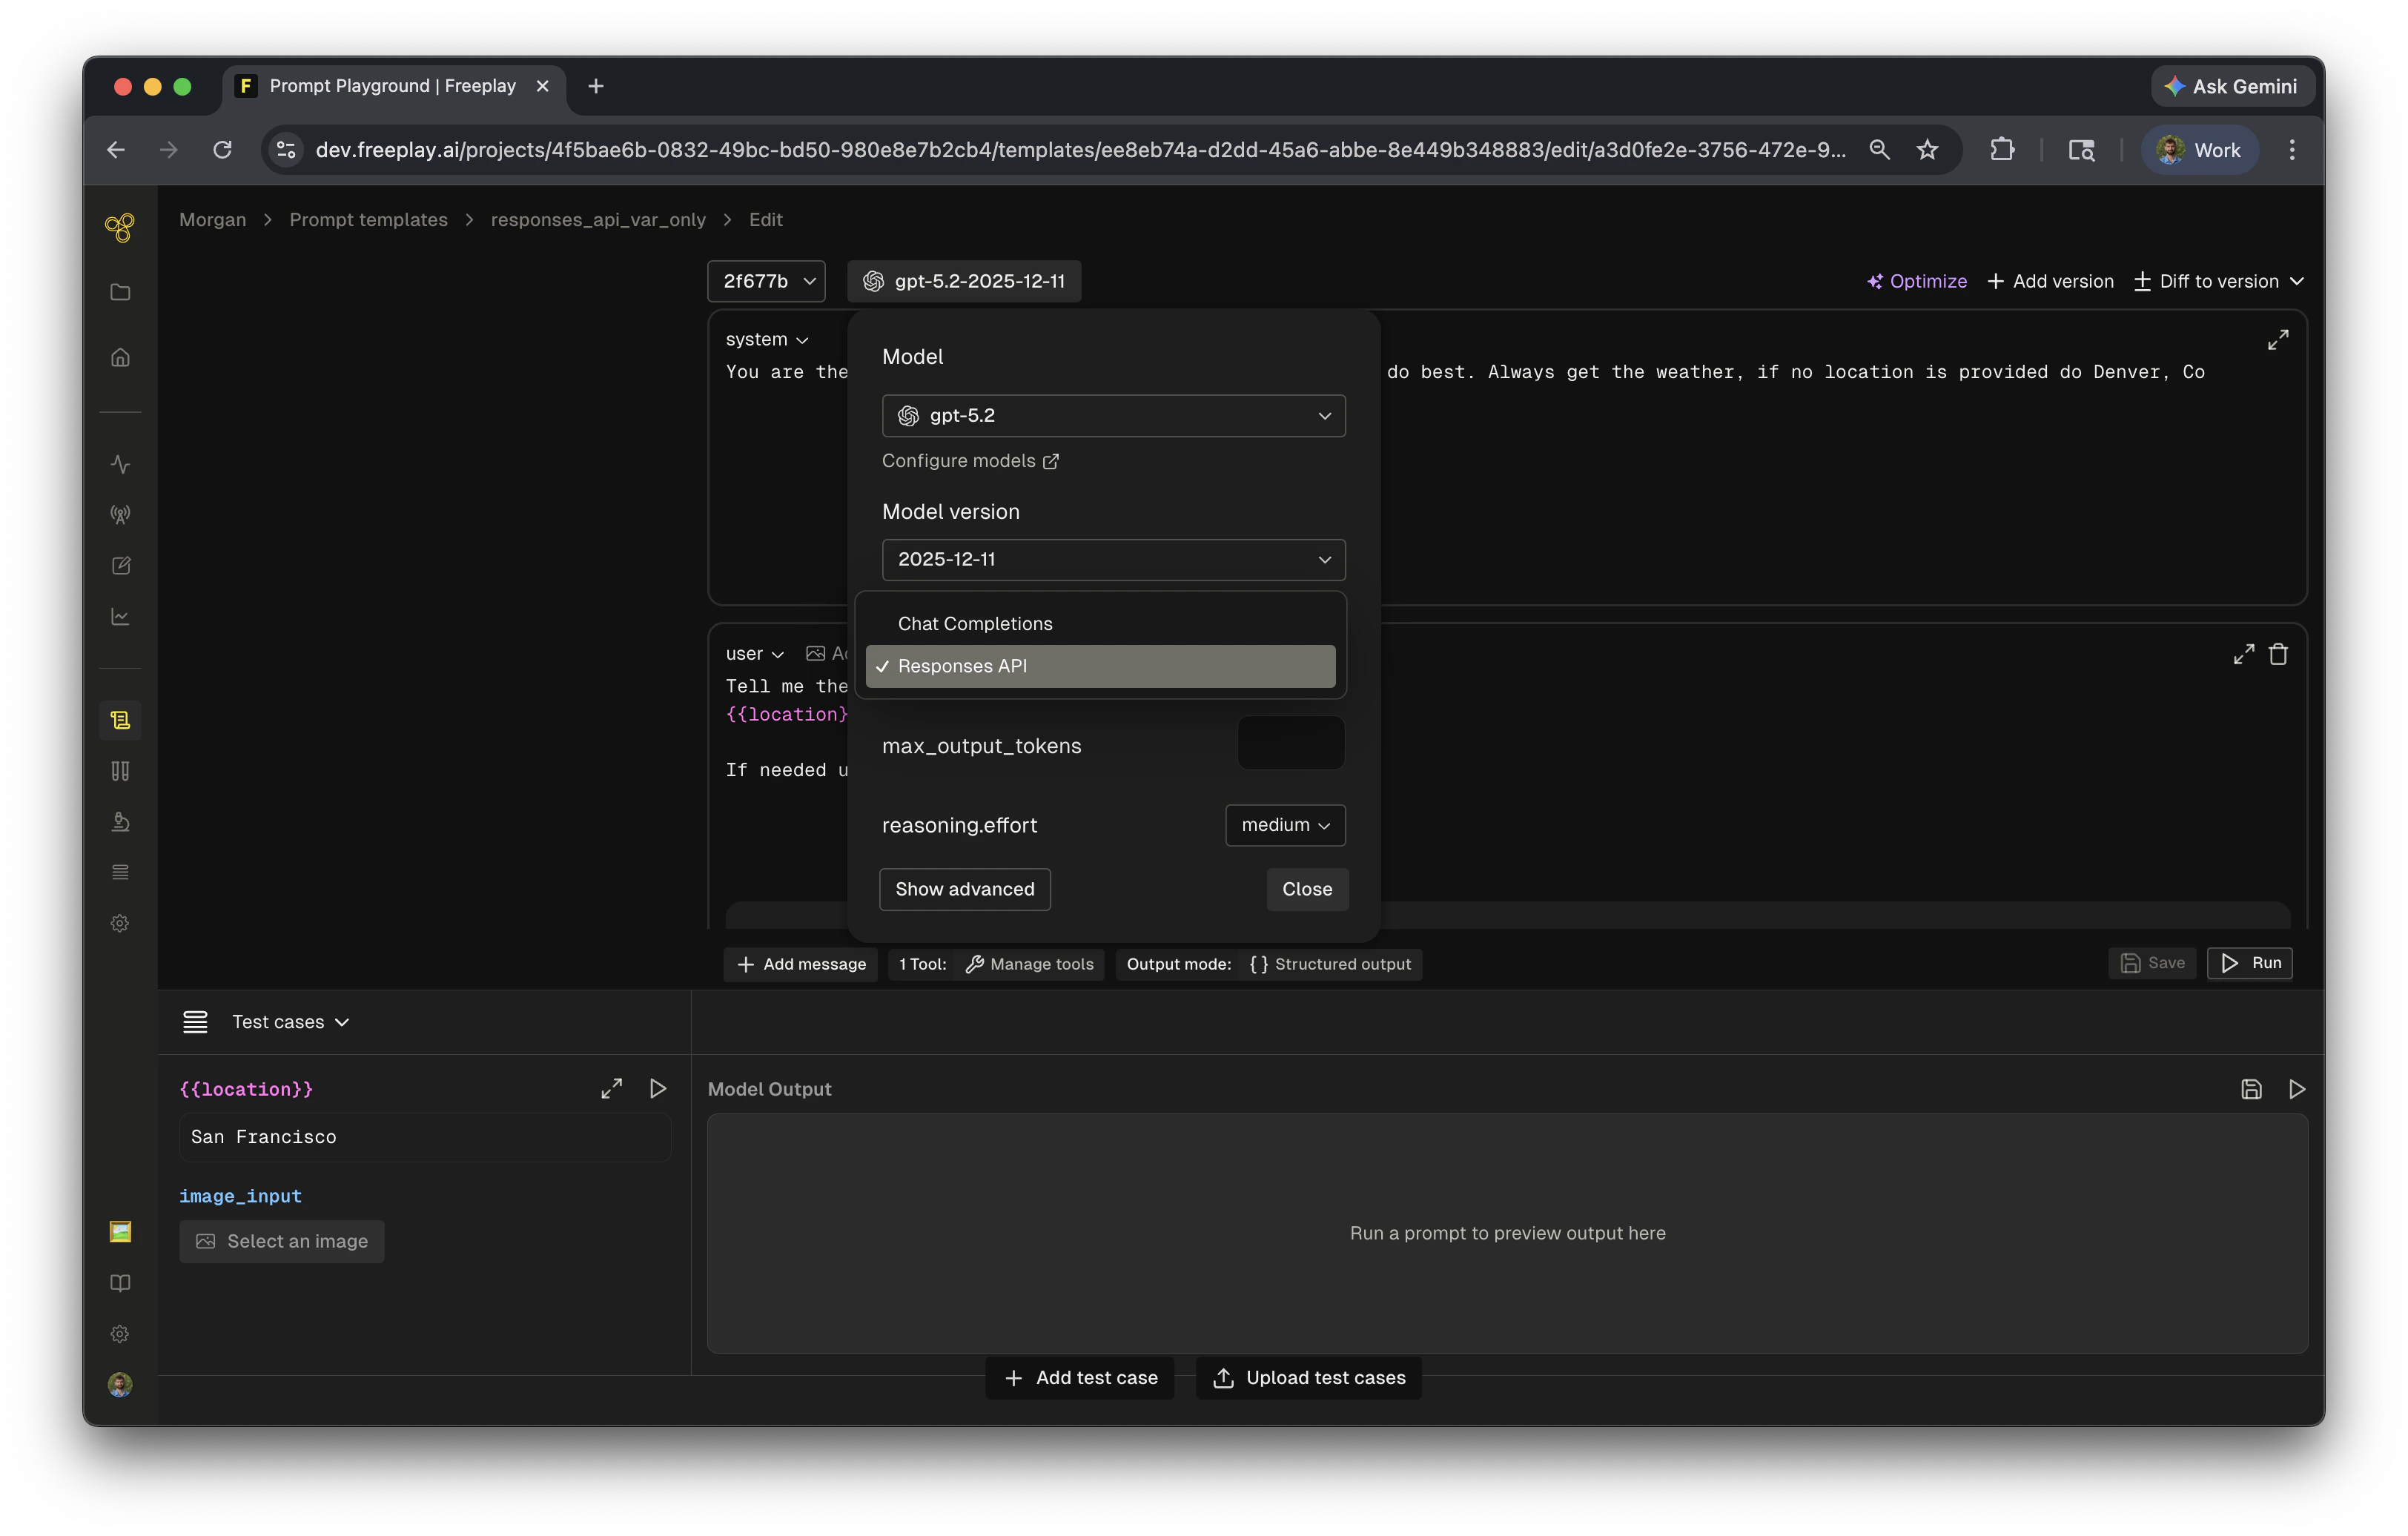Click the max_output_tokens input field
Viewport: 2408px width, 1536px height.
1291,743
